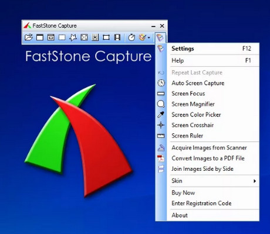The height and width of the screenshot is (234, 270).
Task: Click the crosshair icon beside Screen Crosshair
Action: tap(161, 125)
